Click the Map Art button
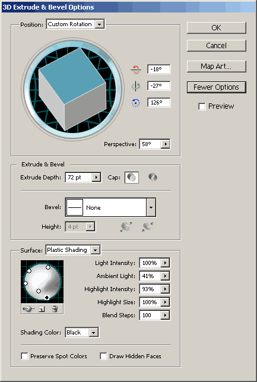This screenshot has height=382, width=257. coord(217,67)
